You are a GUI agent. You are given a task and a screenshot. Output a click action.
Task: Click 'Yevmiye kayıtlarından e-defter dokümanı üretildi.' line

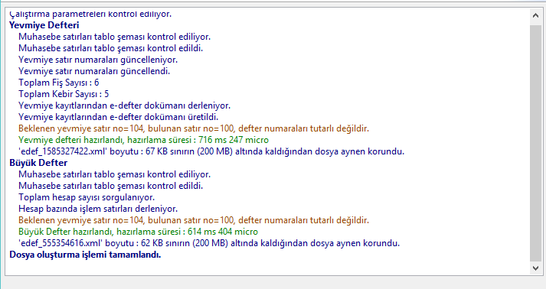119,117
